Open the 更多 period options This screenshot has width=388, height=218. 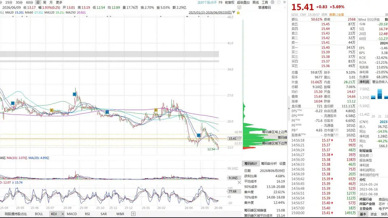point(59,2)
